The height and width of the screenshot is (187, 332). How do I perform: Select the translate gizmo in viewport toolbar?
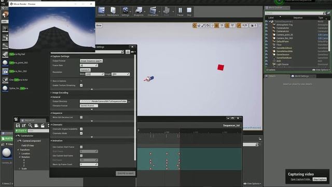coord(195,25)
